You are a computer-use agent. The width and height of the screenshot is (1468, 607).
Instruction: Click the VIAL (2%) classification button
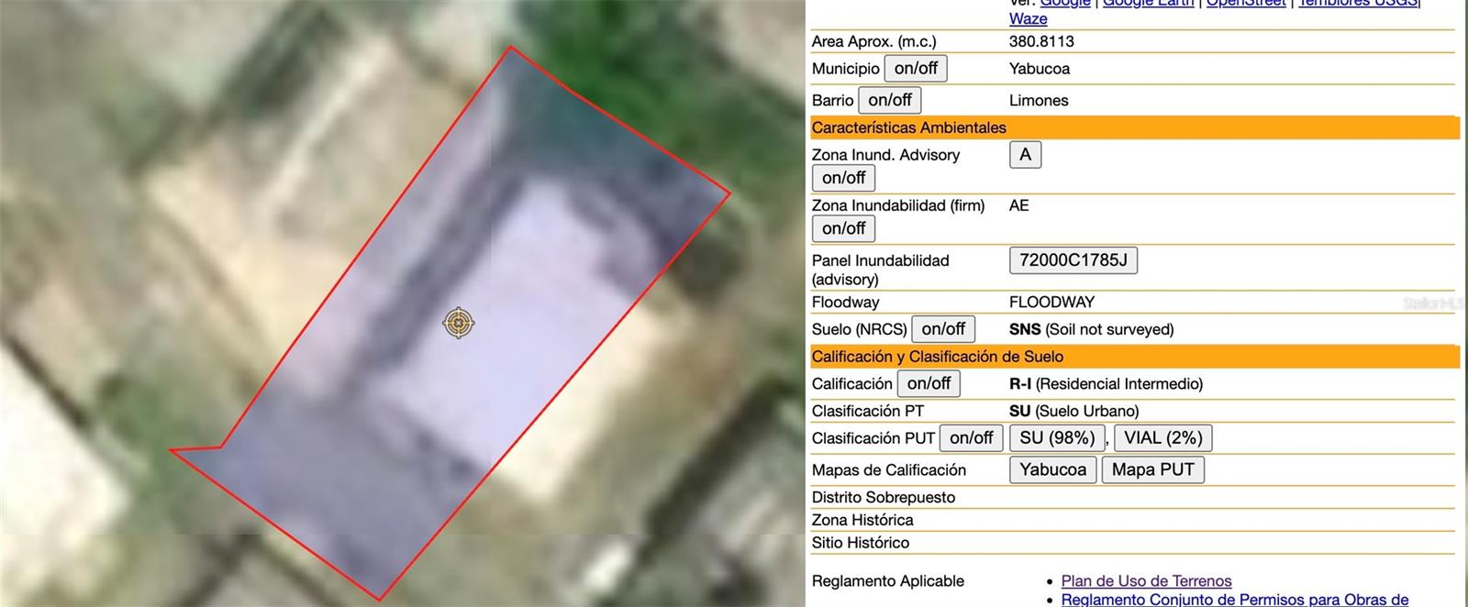[1162, 438]
